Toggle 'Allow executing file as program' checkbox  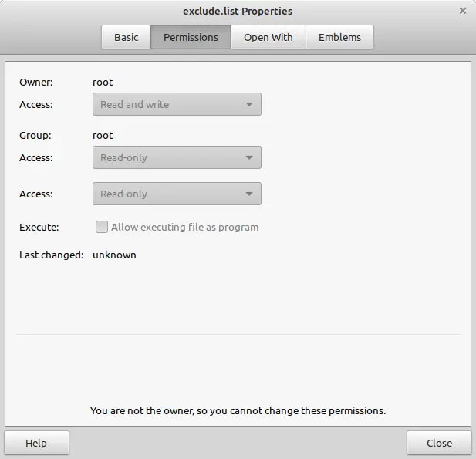point(101,227)
